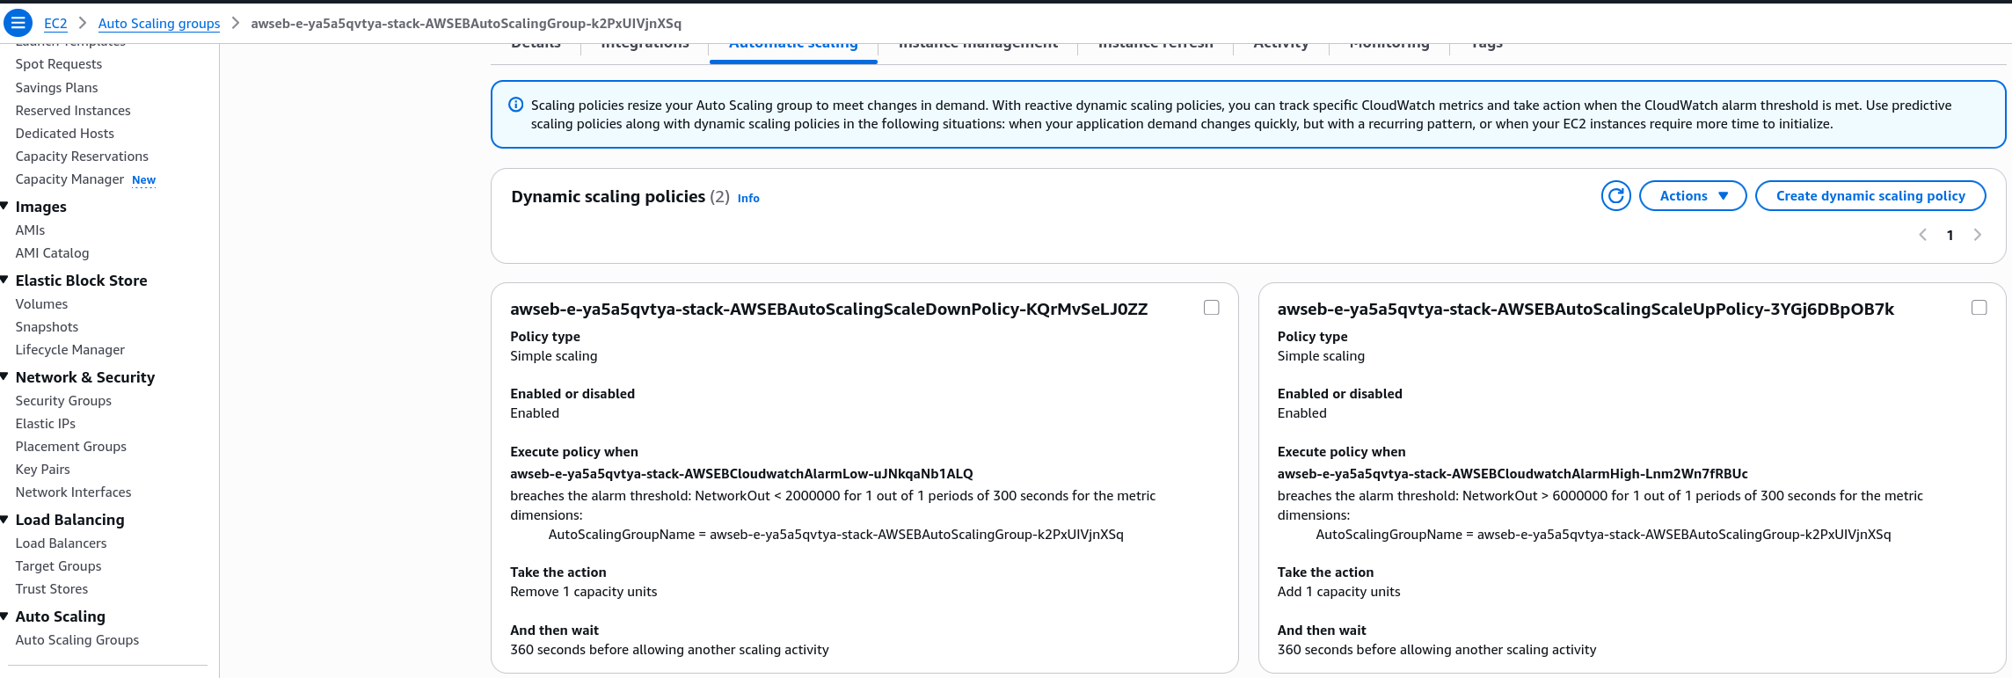The width and height of the screenshot is (2012, 678).
Task: Go to previous page of policies
Action: point(1923,235)
